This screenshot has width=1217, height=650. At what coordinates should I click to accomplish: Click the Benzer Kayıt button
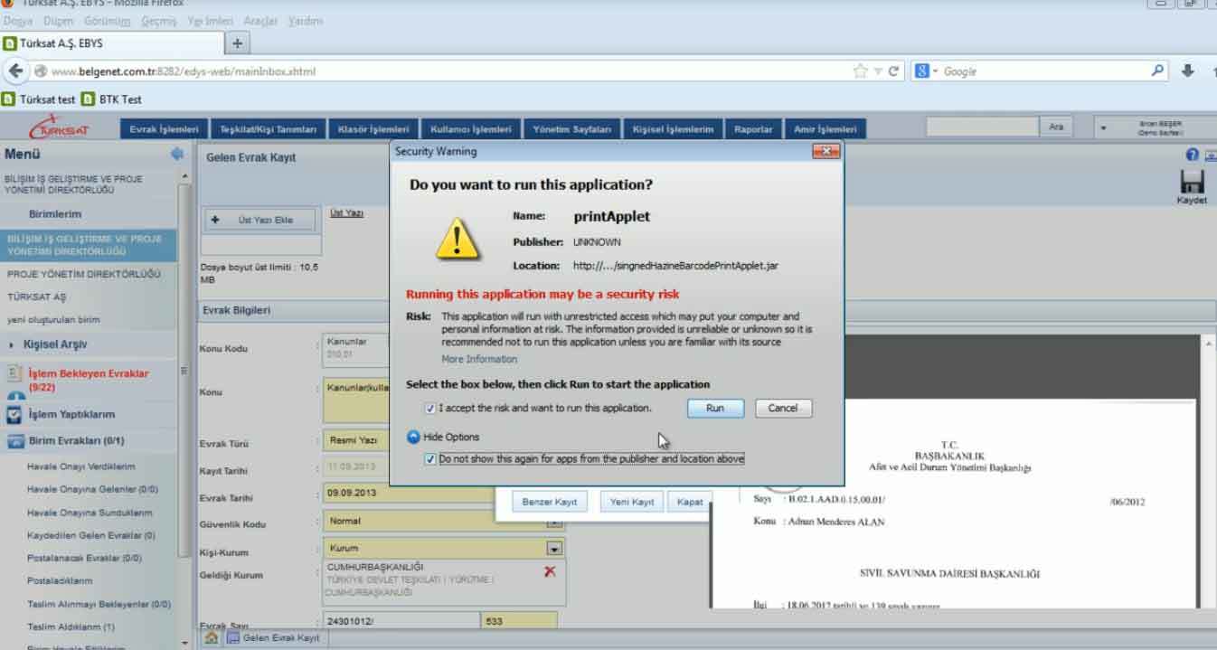pyautogui.click(x=550, y=502)
